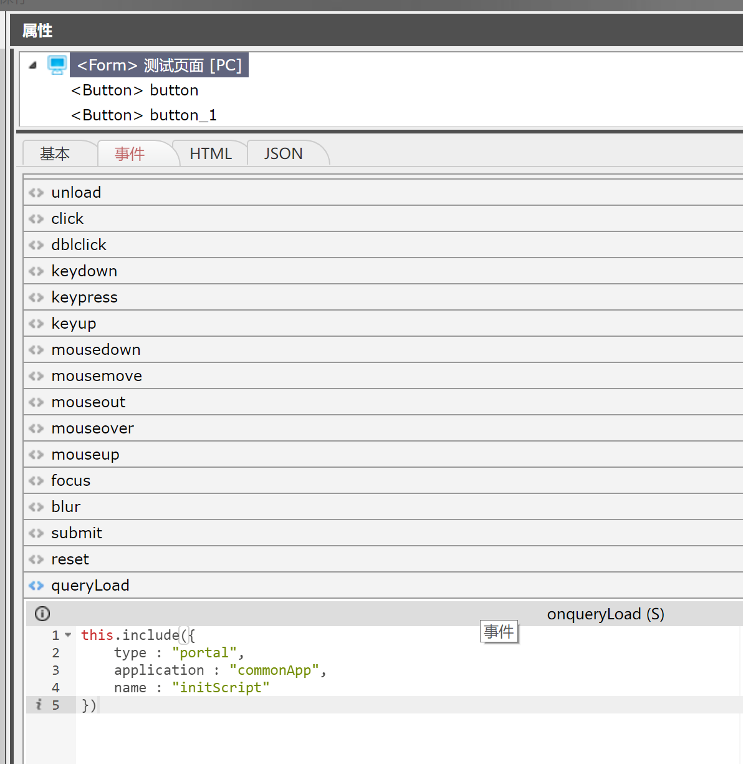Open the HTML tab

click(211, 154)
